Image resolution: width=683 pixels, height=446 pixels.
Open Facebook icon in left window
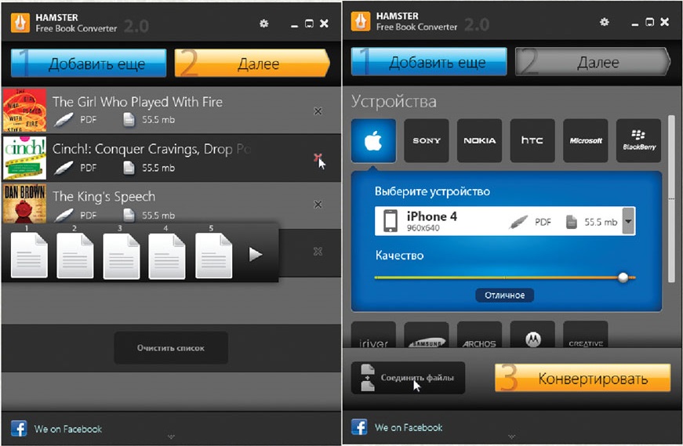[19, 429]
